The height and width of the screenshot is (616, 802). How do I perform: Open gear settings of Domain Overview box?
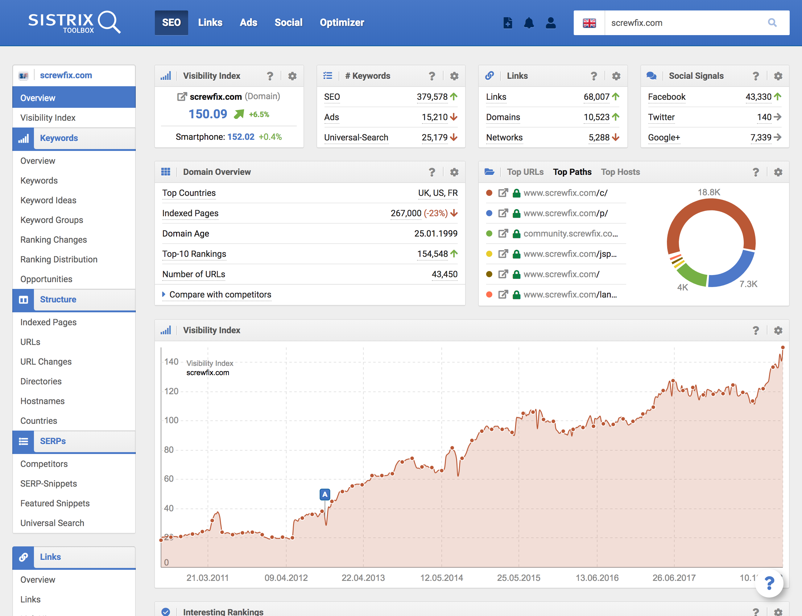454,172
